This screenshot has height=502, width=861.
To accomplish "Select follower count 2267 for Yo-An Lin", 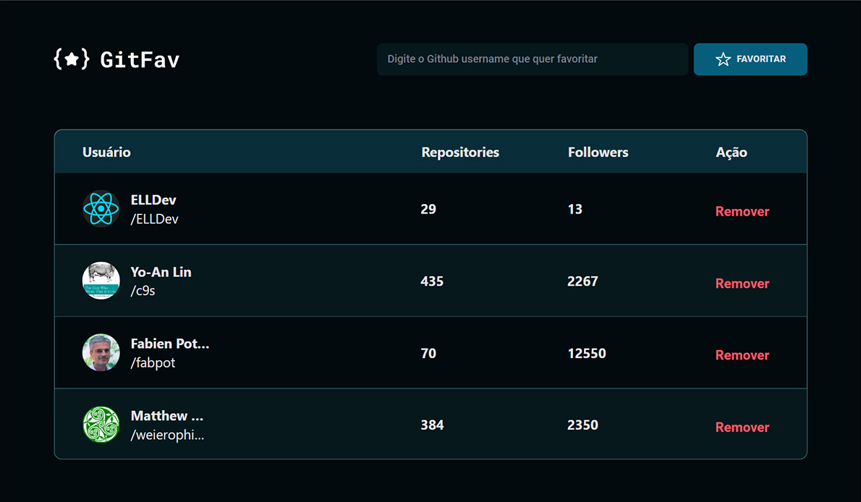I will pos(582,281).
